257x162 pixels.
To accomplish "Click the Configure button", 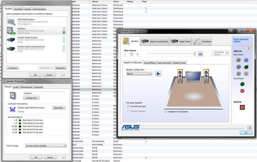I will [13, 68].
